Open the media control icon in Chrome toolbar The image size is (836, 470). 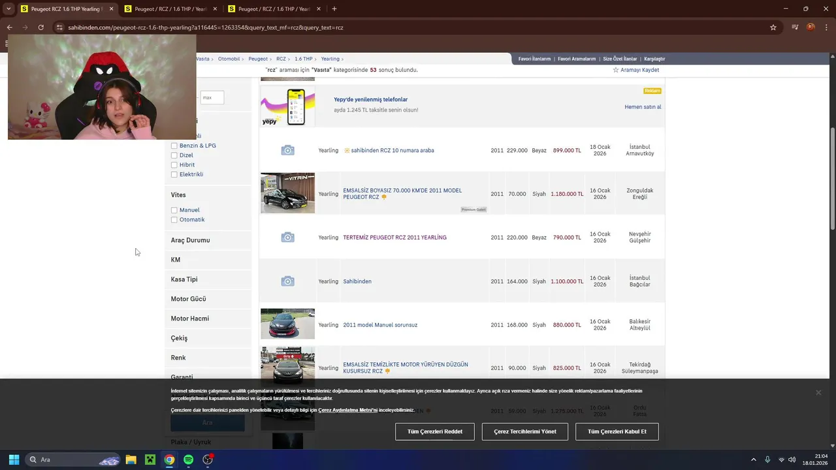coord(795,27)
